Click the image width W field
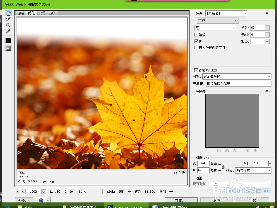The width and height of the screenshot is (277, 208). click(203, 164)
